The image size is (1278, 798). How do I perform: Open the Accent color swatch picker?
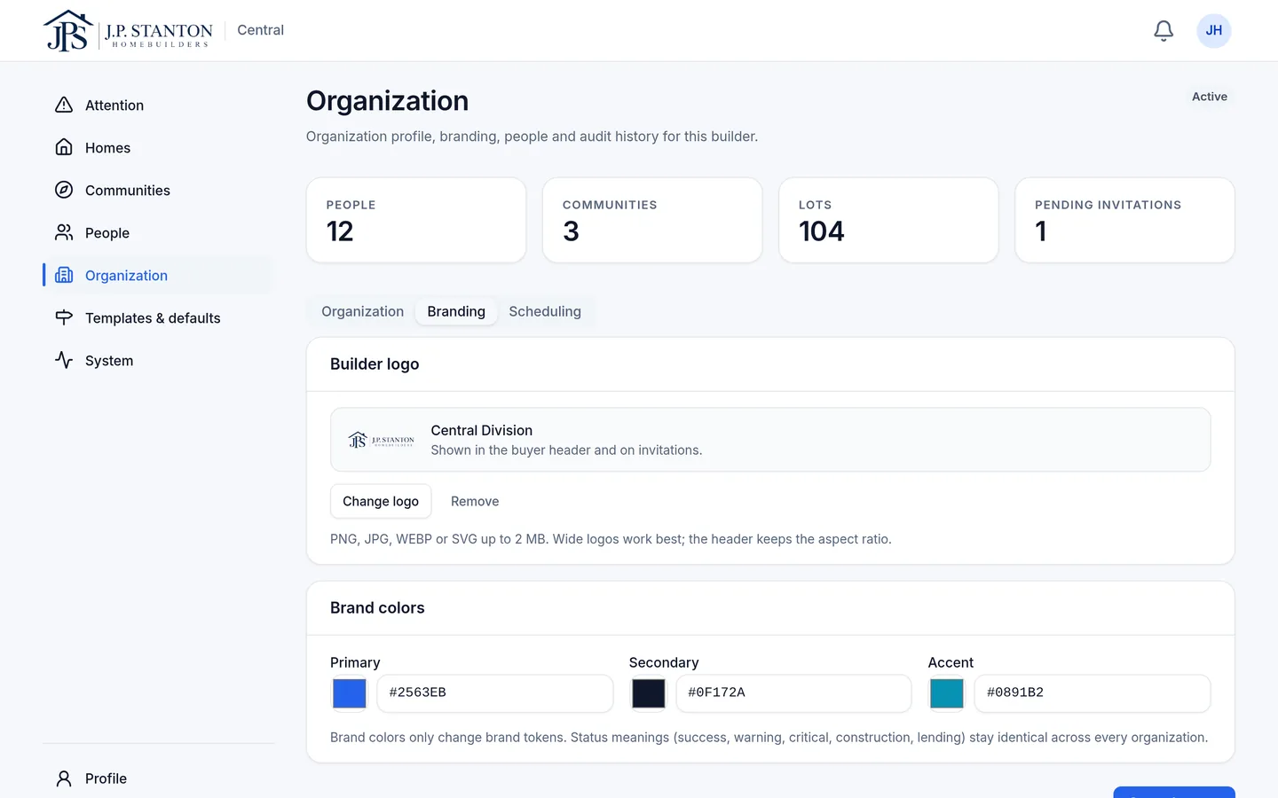947,693
